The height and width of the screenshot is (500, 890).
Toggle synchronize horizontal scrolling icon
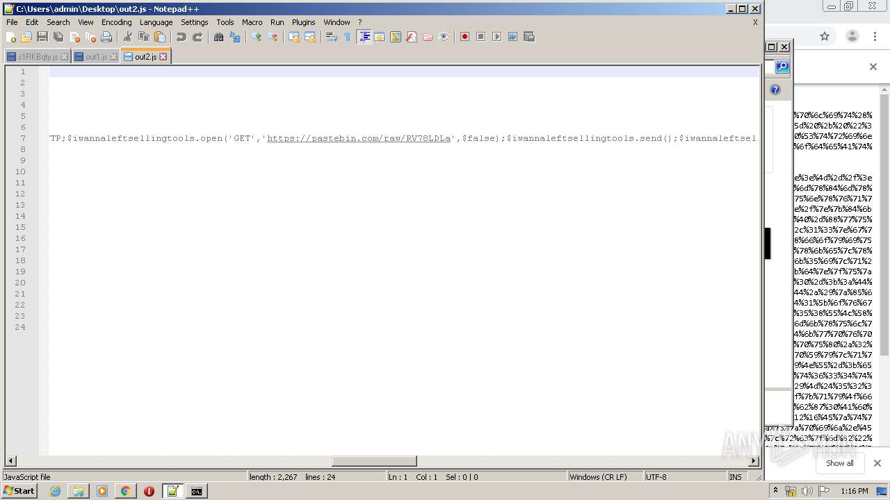pos(310,37)
